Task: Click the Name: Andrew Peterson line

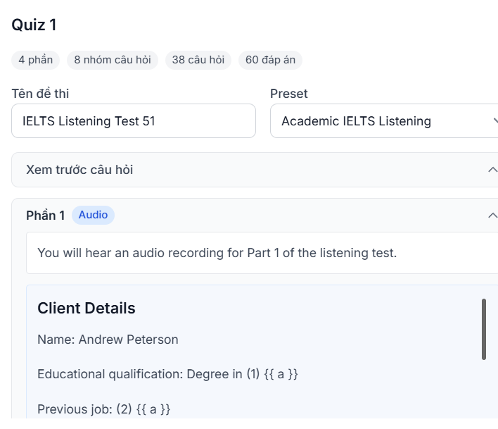Action: [x=108, y=340]
